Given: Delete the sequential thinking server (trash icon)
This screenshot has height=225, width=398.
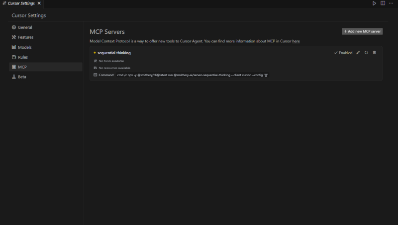Looking at the screenshot, I should pyautogui.click(x=374, y=53).
